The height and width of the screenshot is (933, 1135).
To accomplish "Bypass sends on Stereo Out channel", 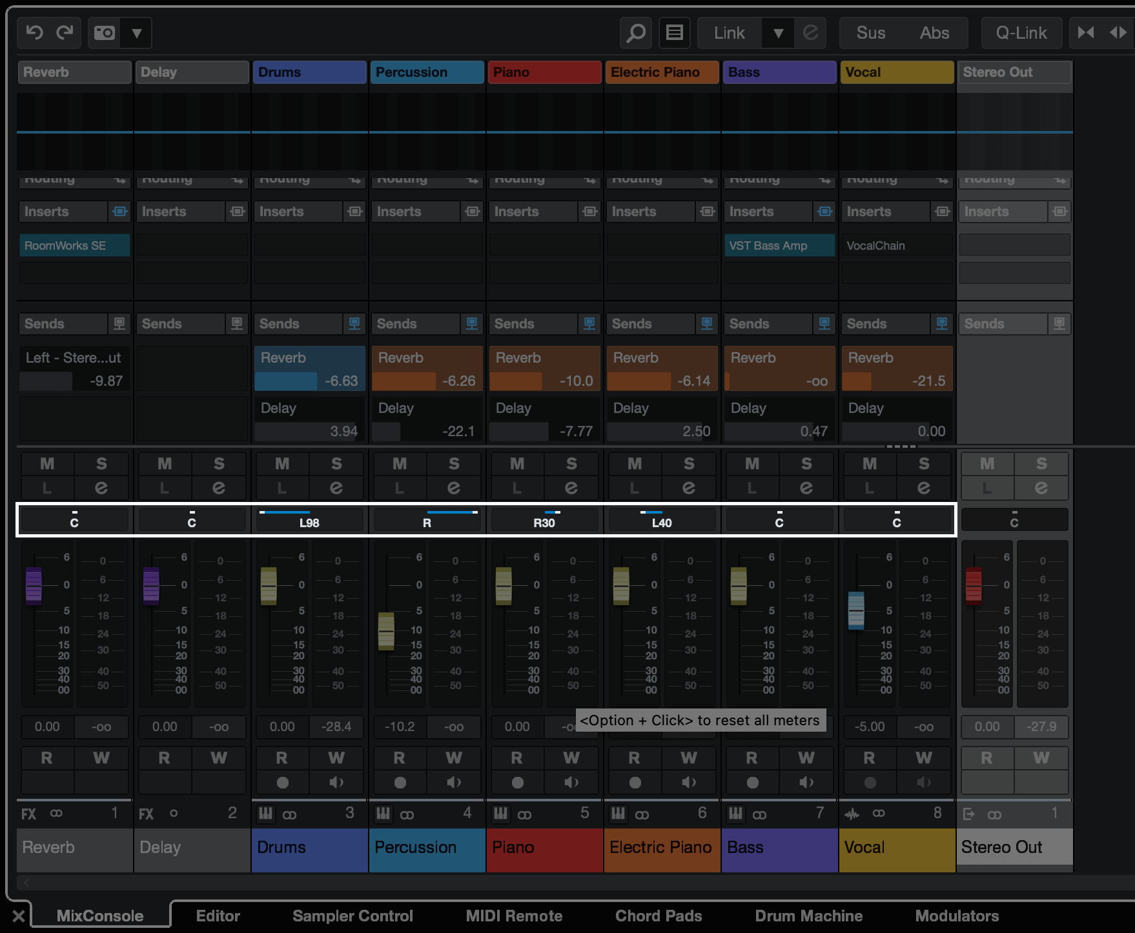I will click(1059, 323).
